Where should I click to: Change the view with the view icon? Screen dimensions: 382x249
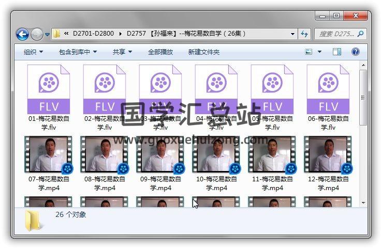[308, 52]
